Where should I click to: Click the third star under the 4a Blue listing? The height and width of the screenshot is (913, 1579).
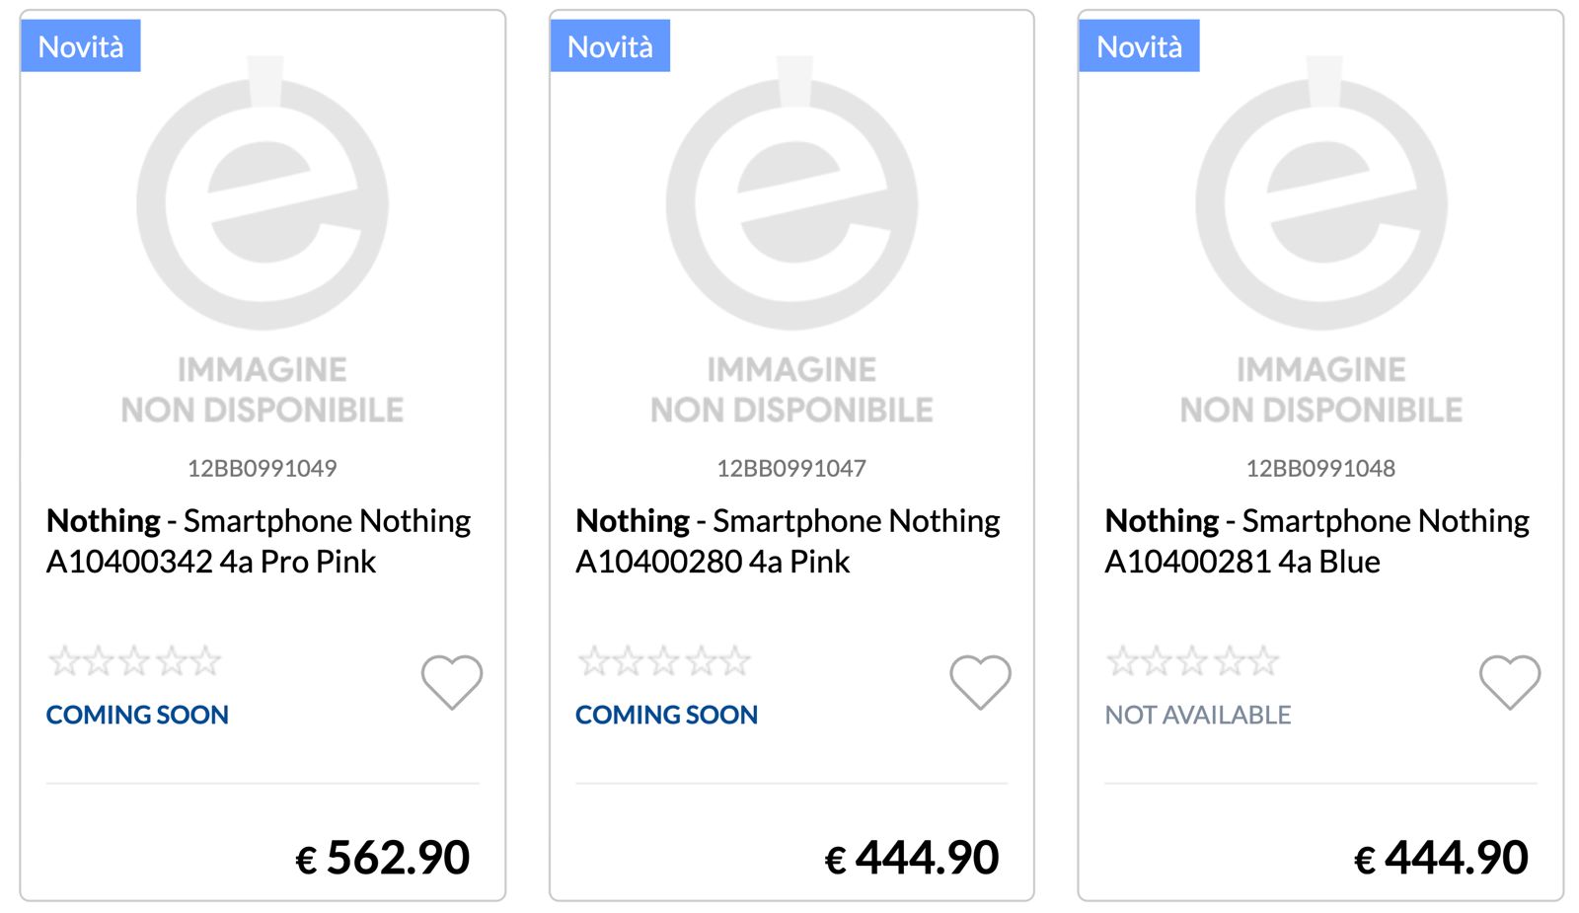click(1191, 659)
